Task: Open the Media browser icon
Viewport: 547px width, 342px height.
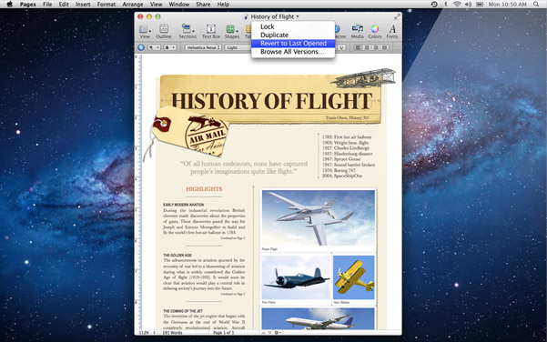Action: [357, 31]
